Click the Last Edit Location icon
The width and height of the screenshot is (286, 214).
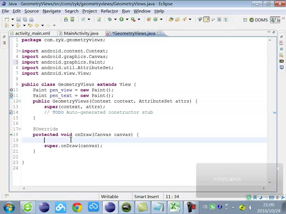coord(30,25)
